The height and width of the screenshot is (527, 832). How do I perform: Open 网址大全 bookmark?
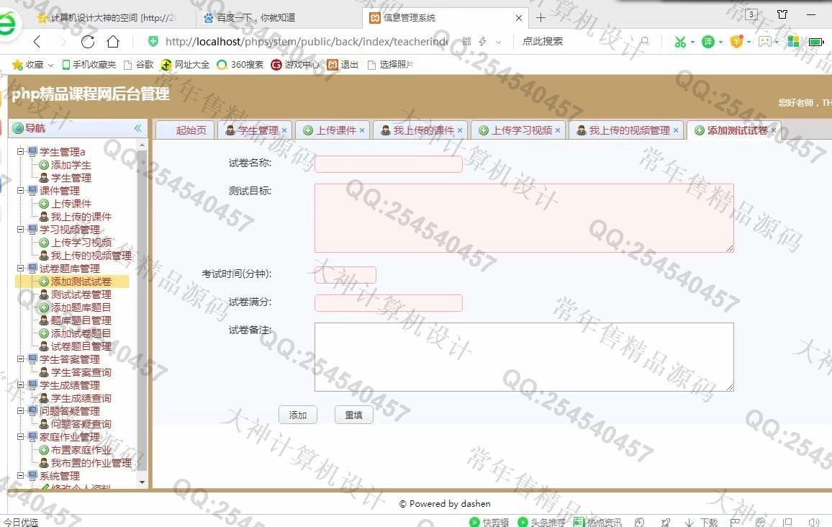click(185, 64)
